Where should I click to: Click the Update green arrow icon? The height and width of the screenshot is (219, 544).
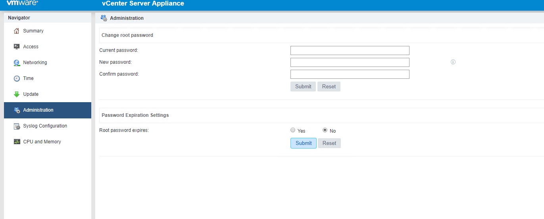17,94
